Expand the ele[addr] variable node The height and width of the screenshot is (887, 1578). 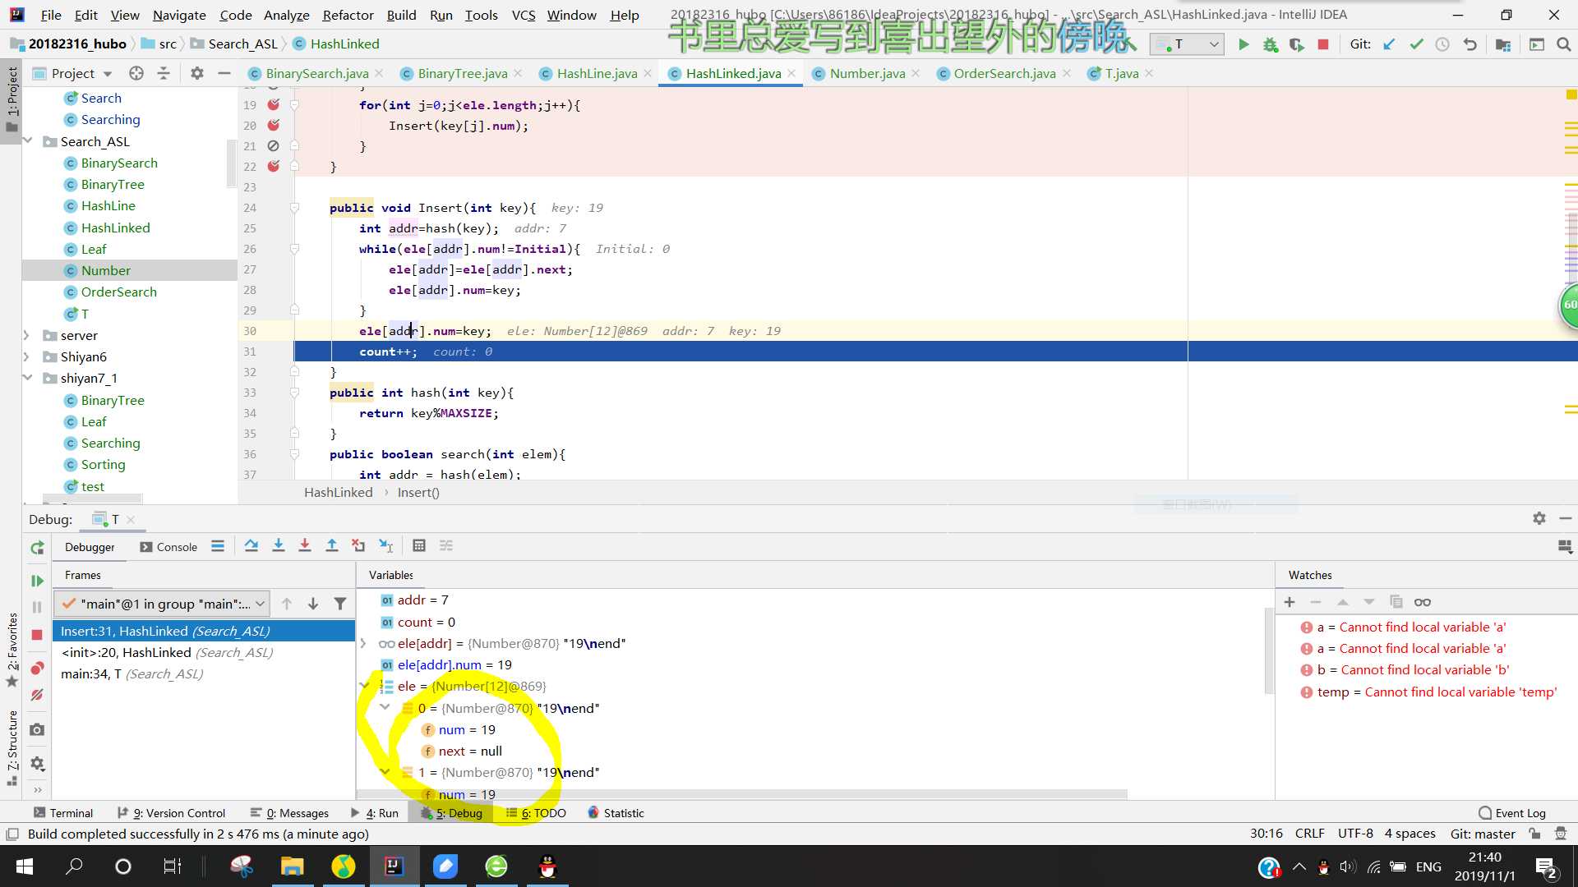363,642
